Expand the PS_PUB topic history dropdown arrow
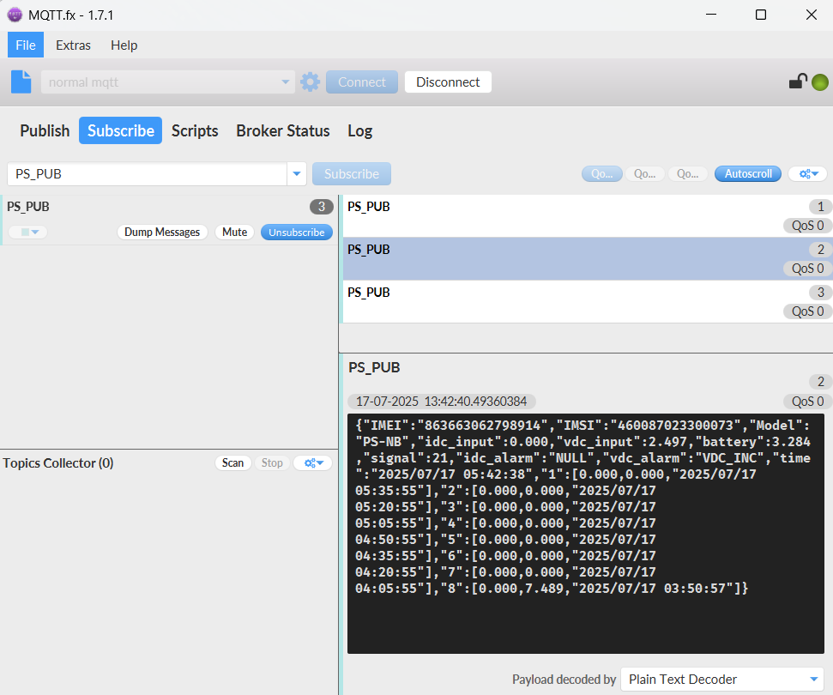This screenshot has height=695, width=833. pyautogui.click(x=297, y=173)
